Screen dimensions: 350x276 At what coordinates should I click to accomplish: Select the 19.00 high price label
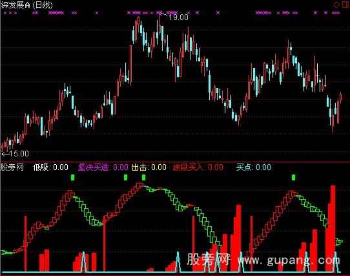coord(178,17)
